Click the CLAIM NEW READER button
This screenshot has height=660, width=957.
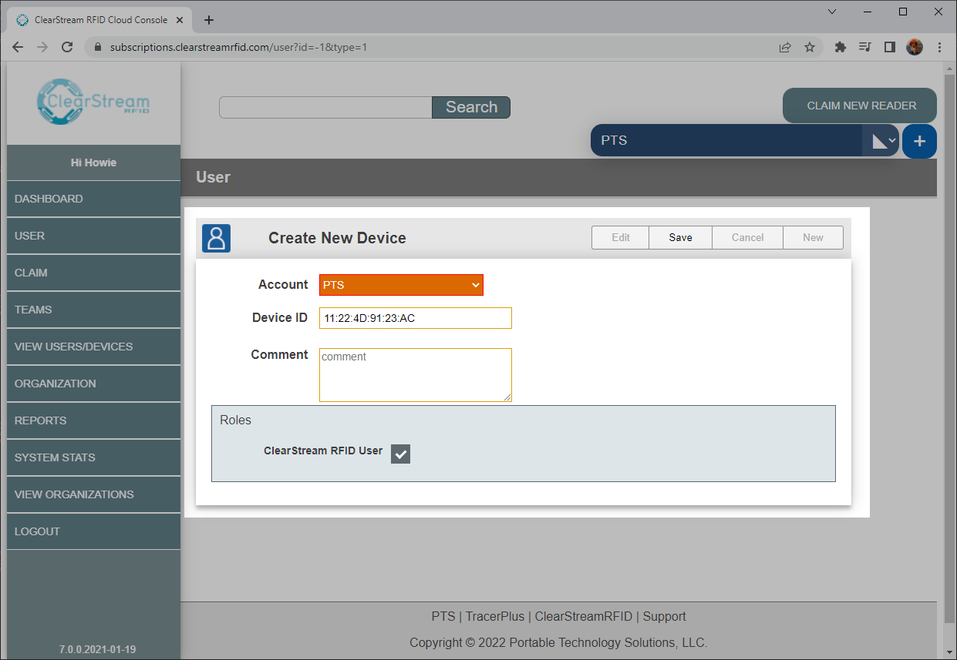click(861, 106)
